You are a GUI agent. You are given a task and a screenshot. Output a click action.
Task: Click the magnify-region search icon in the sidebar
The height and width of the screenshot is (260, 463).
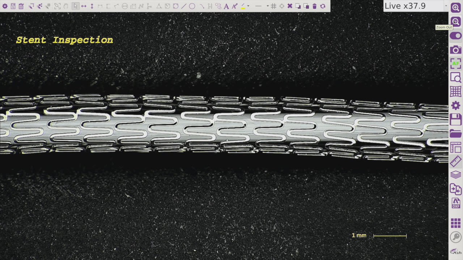tap(456, 78)
